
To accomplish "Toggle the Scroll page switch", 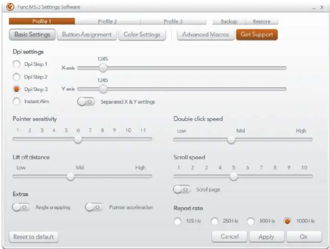I will pos(182,189).
